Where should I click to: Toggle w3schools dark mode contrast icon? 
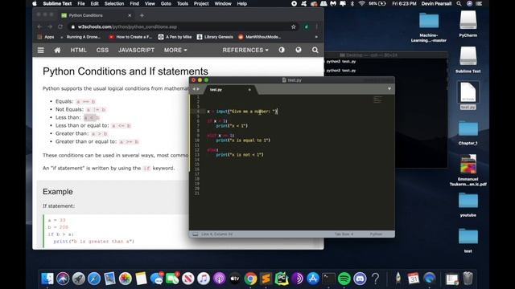[x=282, y=50]
